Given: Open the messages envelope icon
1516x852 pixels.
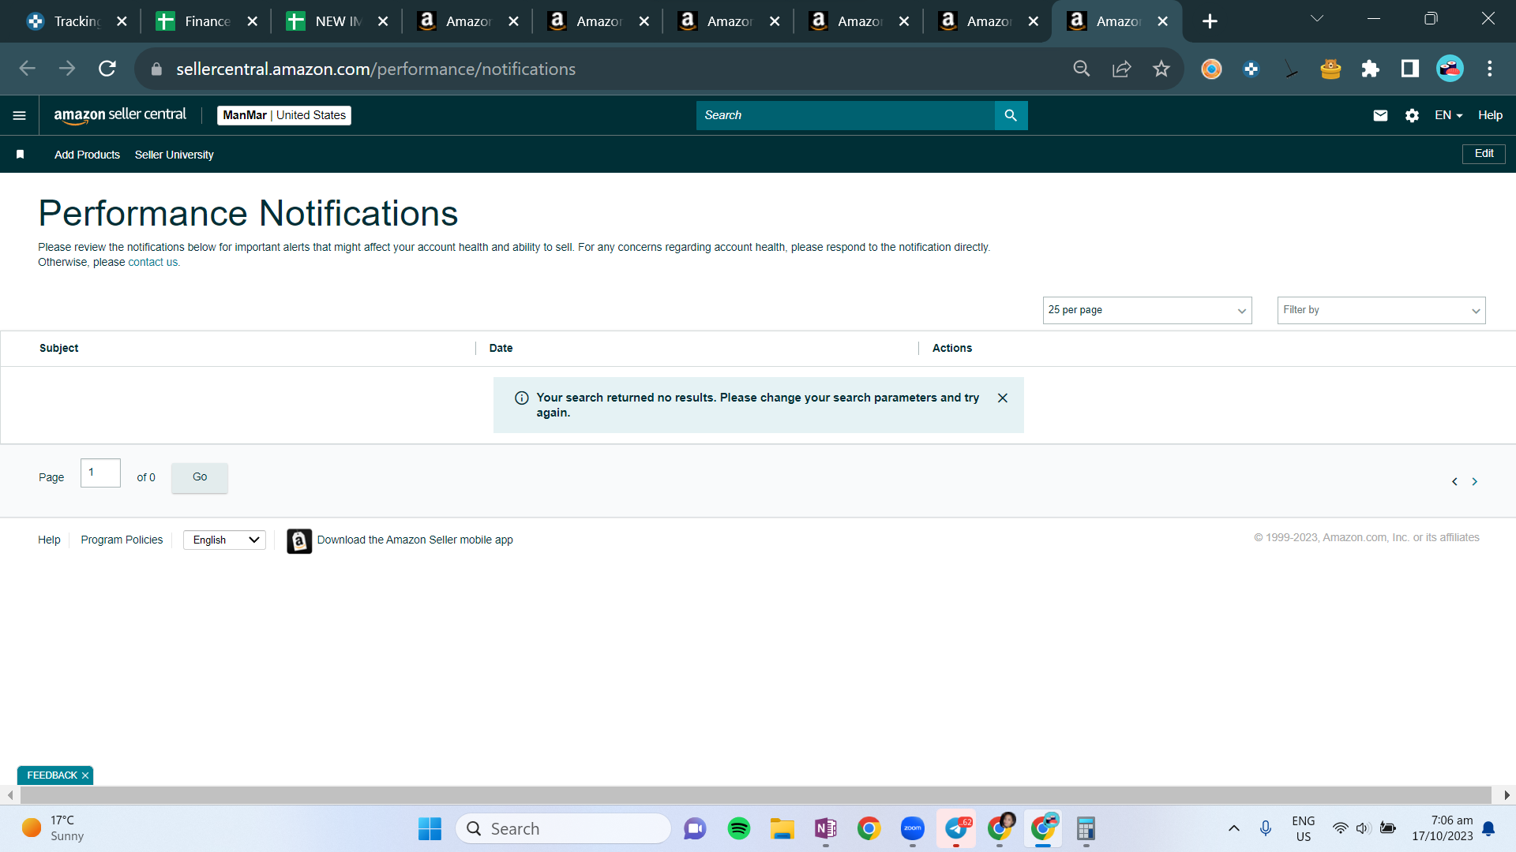Looking at the screenshot, I should pos(1380,115).
